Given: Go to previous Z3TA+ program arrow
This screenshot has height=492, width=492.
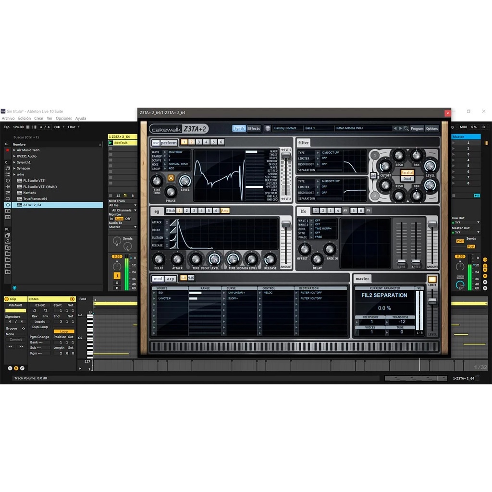Looking at the screenshot, I should [x=395, y=128].
